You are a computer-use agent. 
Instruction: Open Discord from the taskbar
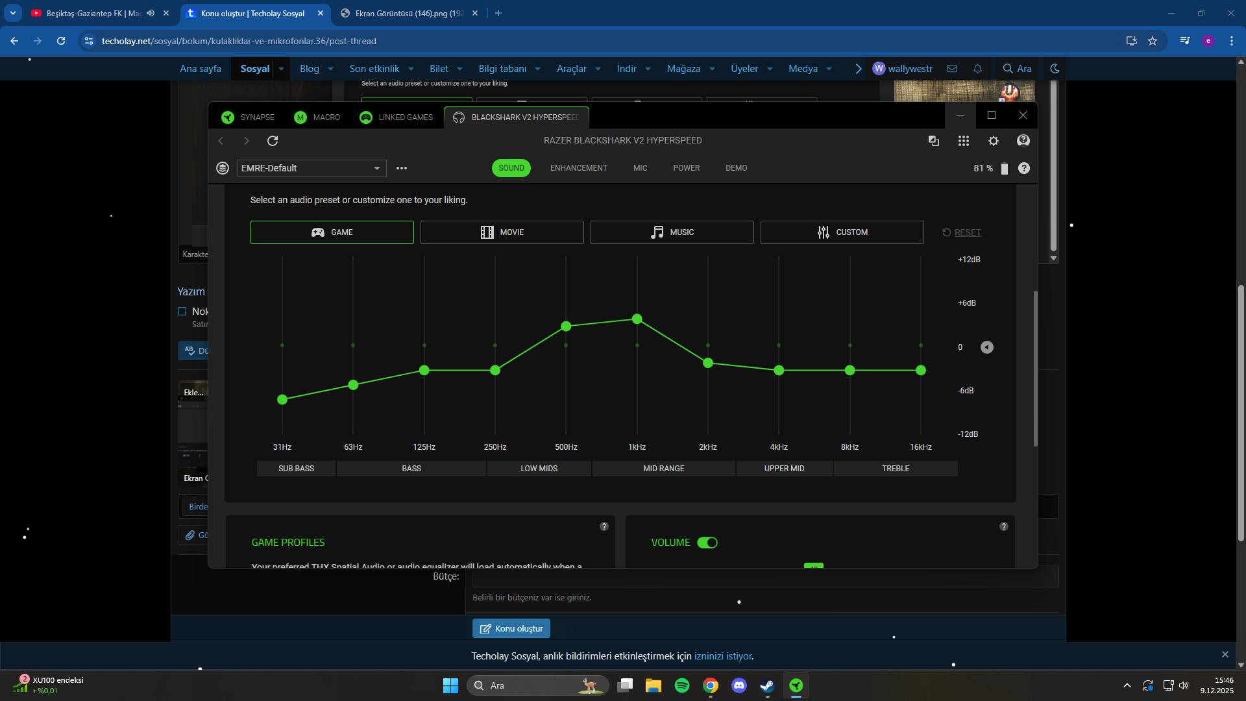tap(739, 685)
